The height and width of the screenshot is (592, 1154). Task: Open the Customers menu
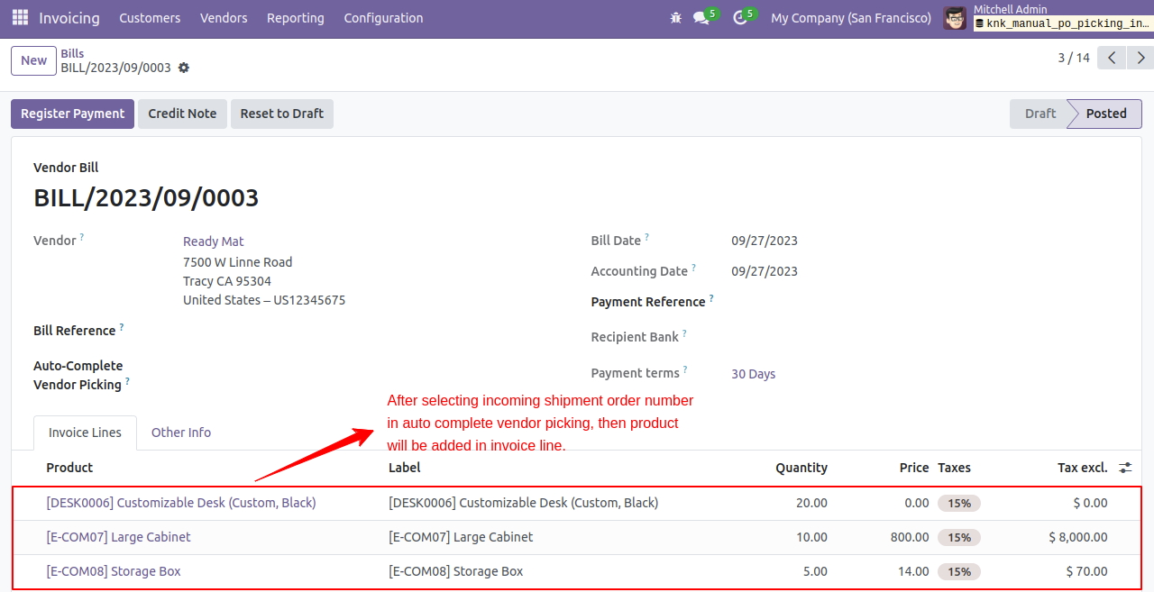(150, 18)
